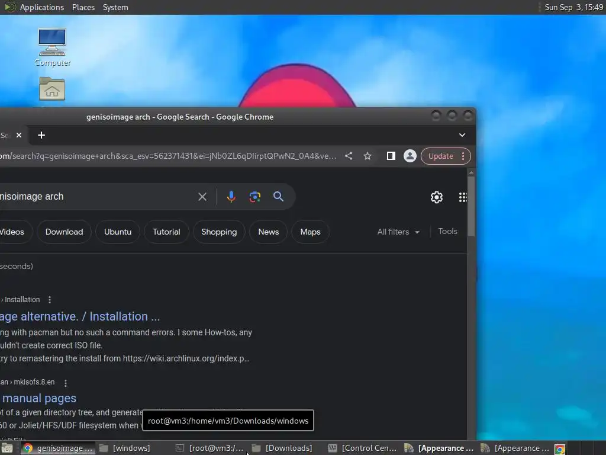Start voice search with microphone
This screenshot has width=606, height=455.
(231, 197)
